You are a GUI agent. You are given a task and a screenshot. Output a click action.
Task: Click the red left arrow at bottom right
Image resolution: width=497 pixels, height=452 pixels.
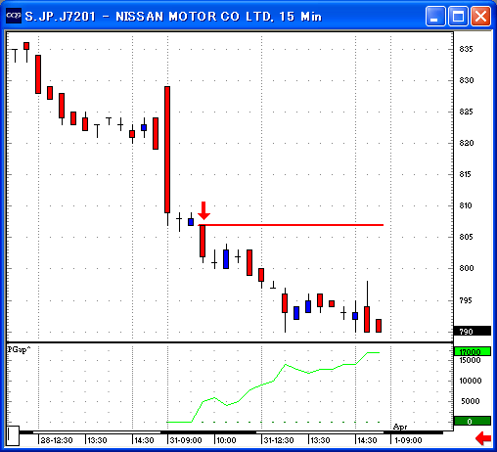click(483, 438)
